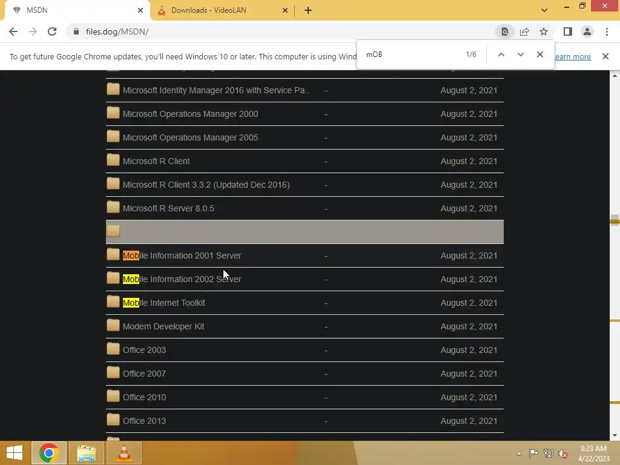The image size is (620, 465).
Task: Open Mobile Internet Toolkit folder
Action: [x=163, y=303]
